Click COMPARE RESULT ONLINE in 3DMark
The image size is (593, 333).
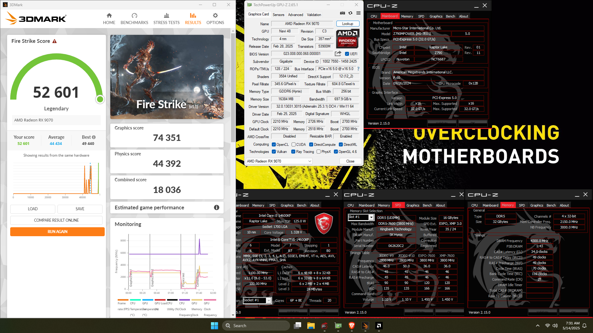pos(57,220)
